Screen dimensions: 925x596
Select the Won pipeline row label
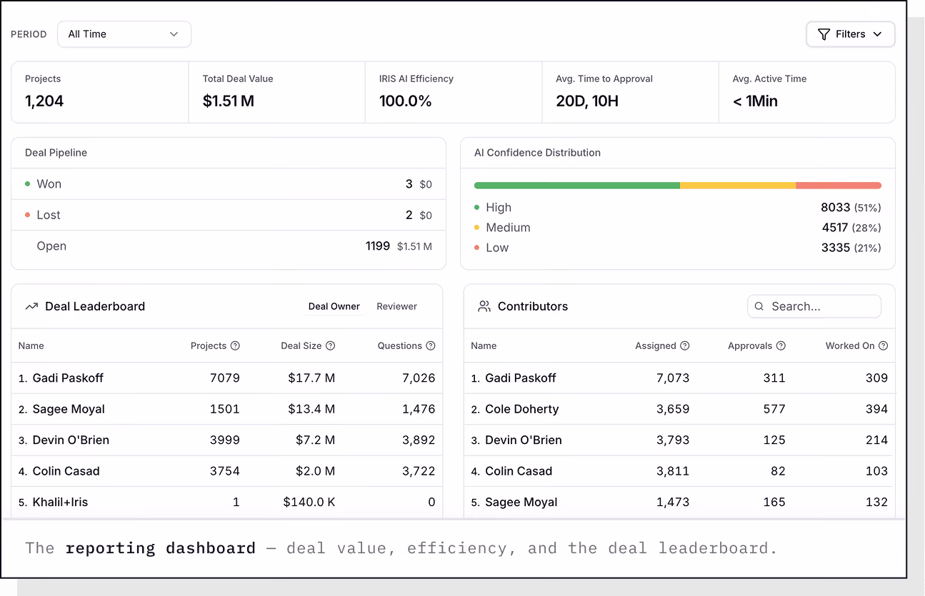(49, 184)
